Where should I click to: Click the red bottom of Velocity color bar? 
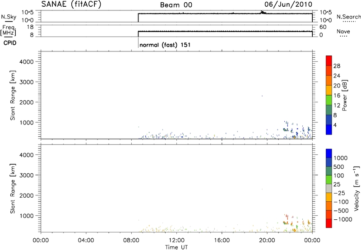pos(329,223)
